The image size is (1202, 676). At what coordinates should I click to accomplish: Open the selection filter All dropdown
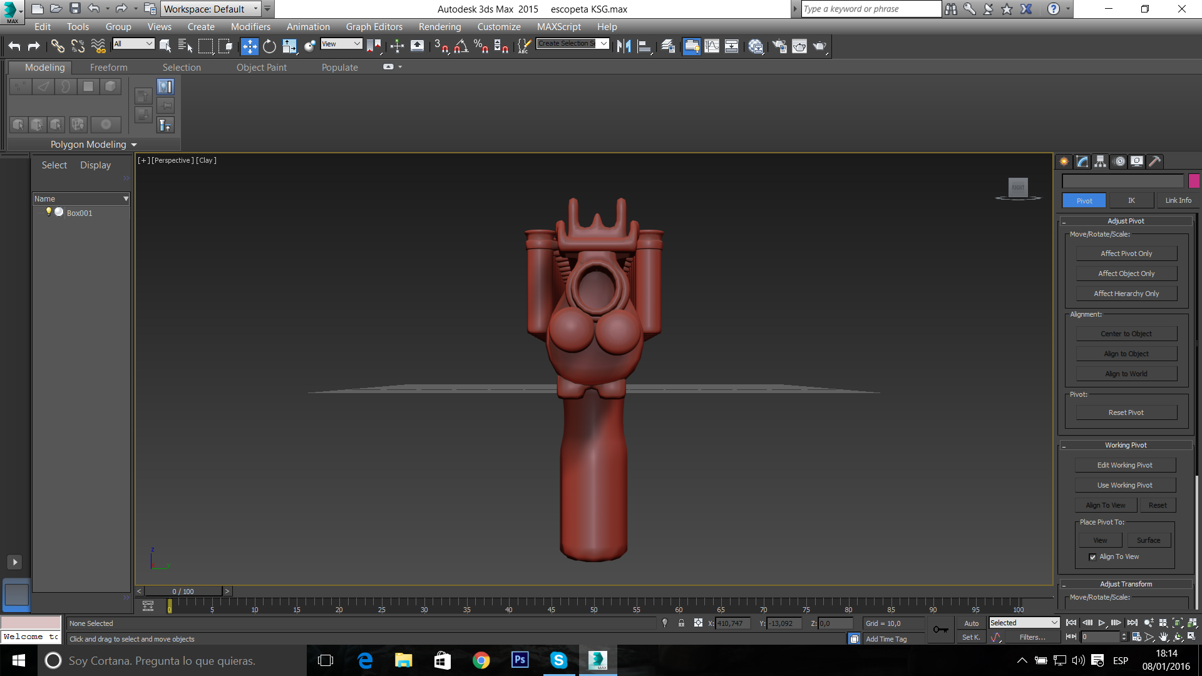pos(133,44)
